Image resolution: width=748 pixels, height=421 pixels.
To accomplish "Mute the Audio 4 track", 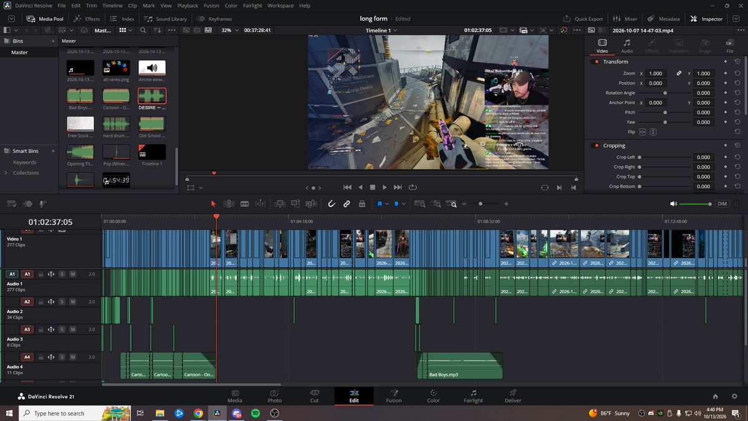I will [x=72, y=357].
